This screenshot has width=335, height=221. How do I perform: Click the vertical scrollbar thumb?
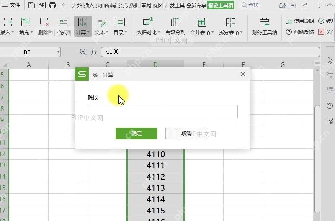(x=317, y=159)
